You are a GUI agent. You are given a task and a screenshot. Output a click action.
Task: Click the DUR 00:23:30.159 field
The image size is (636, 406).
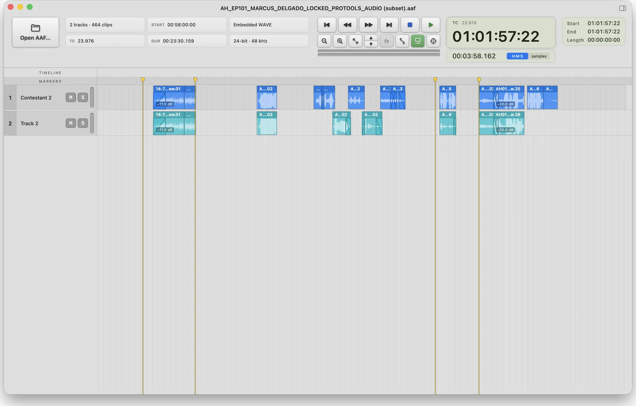[187, 41]
